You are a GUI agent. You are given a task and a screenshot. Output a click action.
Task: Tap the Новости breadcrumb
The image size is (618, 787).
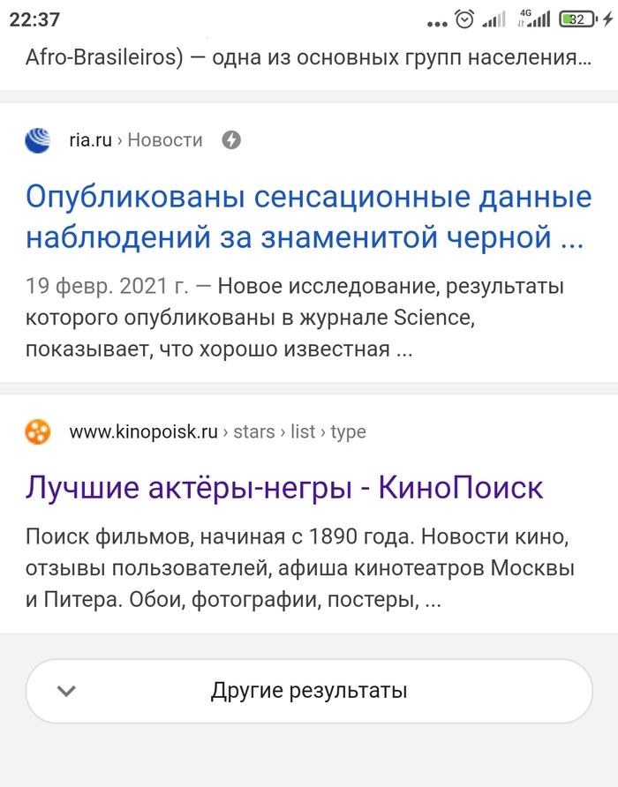click(165, 140)
